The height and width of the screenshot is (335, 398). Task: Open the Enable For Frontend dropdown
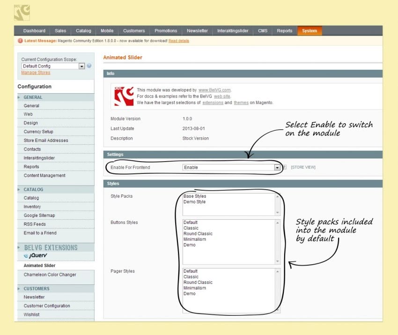[x=231, y=167]
